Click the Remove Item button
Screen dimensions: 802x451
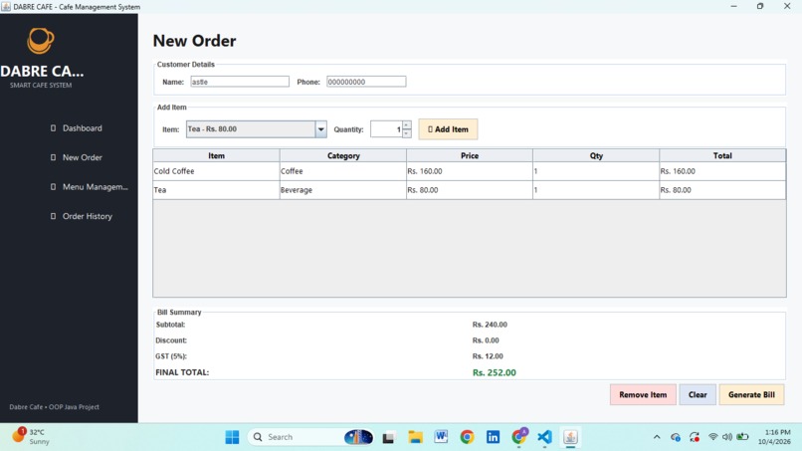pos(643,394)
